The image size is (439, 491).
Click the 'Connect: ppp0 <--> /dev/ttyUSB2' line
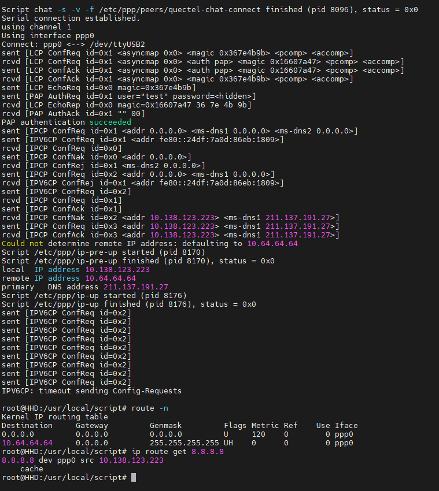[x=73, y=44]
